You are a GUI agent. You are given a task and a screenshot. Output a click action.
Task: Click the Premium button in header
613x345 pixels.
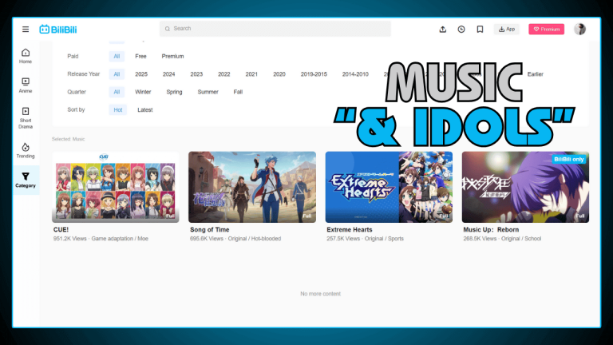point(546,29)
